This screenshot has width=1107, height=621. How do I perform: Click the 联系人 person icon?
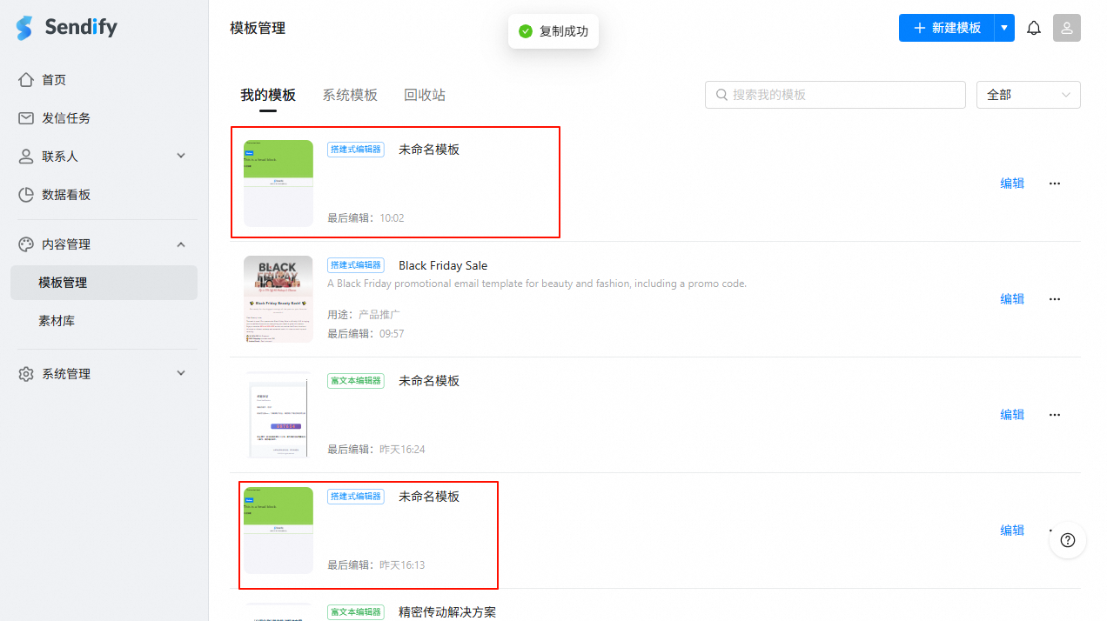(x=26, y=157)
